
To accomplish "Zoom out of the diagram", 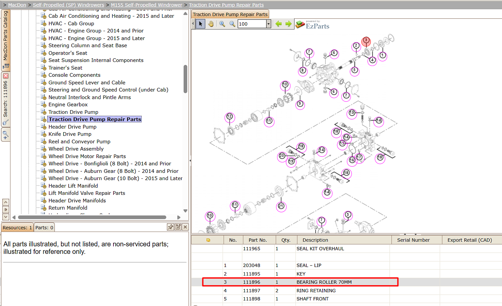I will click(x=232, y=24).
